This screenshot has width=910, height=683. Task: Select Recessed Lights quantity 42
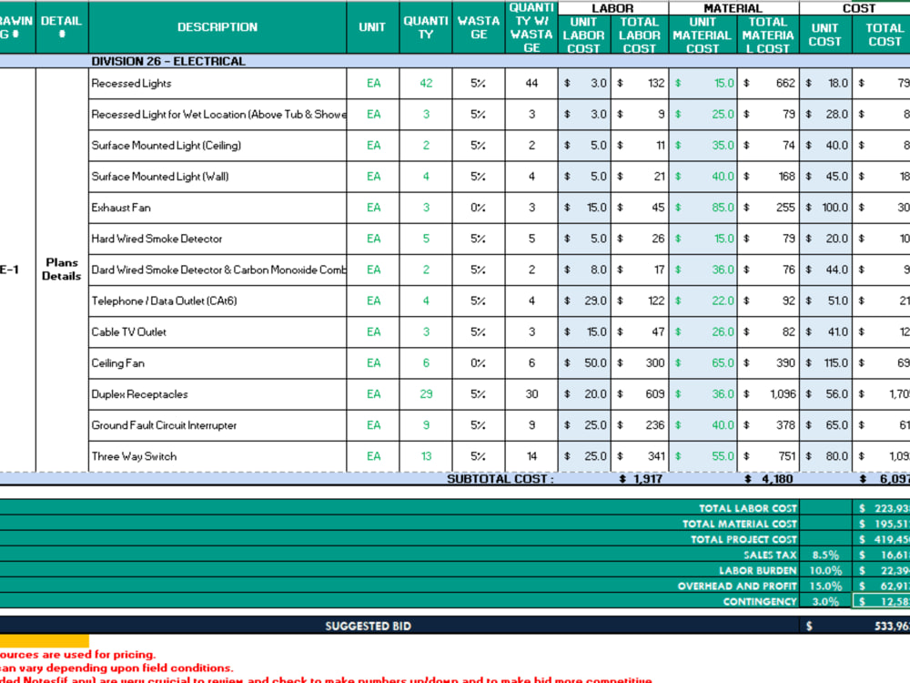426,83
